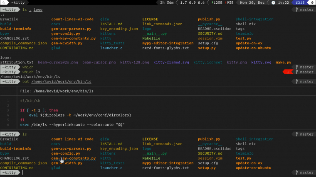Click beam-cursor@2x.png in the logo listing
This screenshot has width=316, height=177.
58,62
